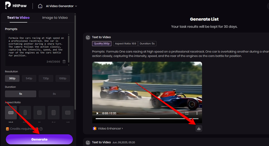The height and width of the screenshot is (146, 269).
Task: Select 540p resolution
Action: [x=29, y=79]
